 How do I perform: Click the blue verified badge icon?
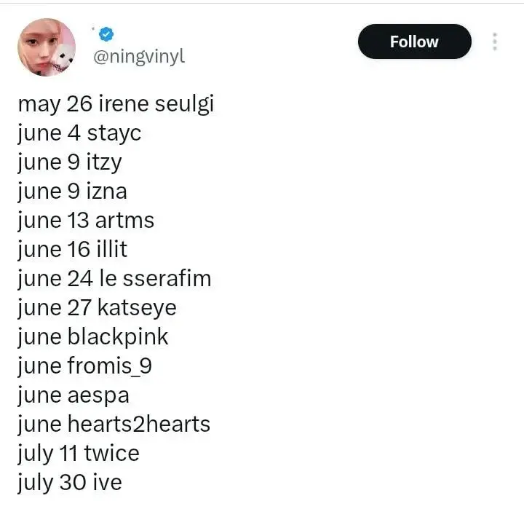tap(108, 33)
